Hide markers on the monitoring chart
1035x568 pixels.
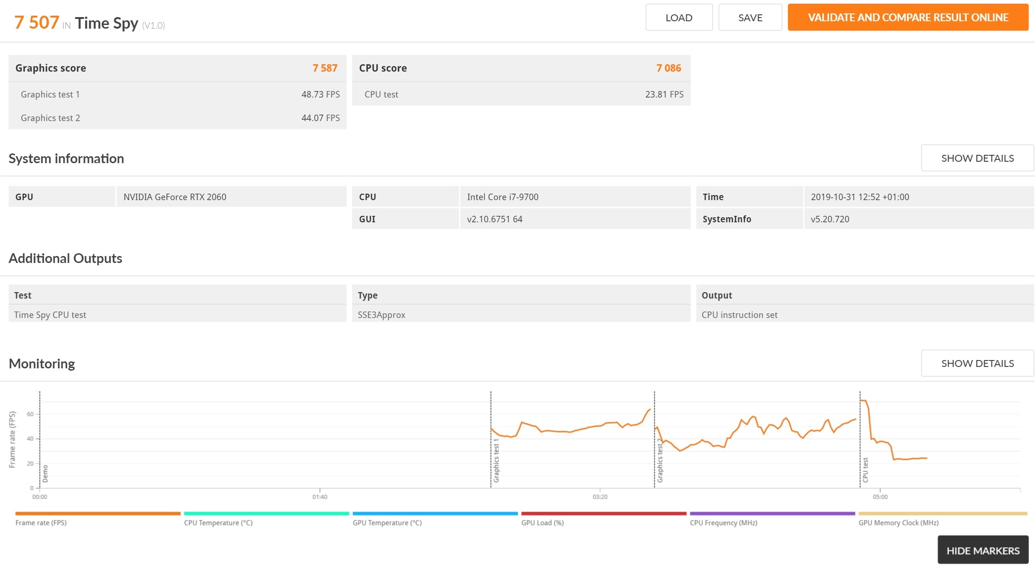983,550
